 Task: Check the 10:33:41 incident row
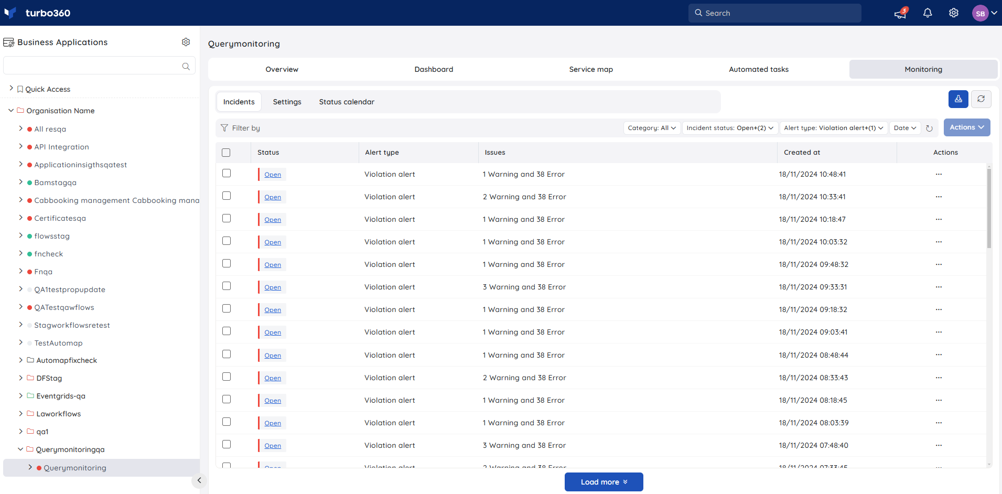(x=227, y=196)
